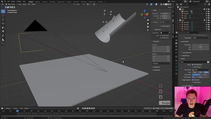Viewport: 211px width, 119px height.
Task: Toggle Camera to View lock checkbox
Action: 161,38
